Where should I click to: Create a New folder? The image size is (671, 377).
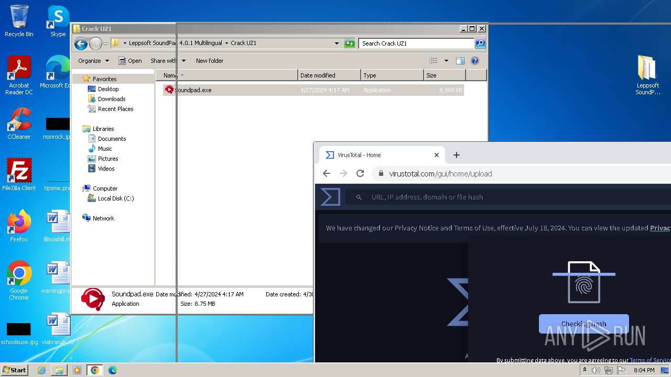[210, 61]
